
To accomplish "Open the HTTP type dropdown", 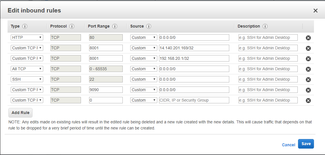I will pyautogui.click(x=27, y=37).
